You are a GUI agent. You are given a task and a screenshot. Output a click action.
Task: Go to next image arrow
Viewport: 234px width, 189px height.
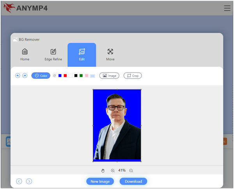point(29,181)
